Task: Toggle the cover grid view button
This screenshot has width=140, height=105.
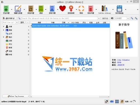Action: click(117, 102)
